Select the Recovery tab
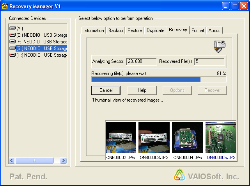 click(178, 30)
